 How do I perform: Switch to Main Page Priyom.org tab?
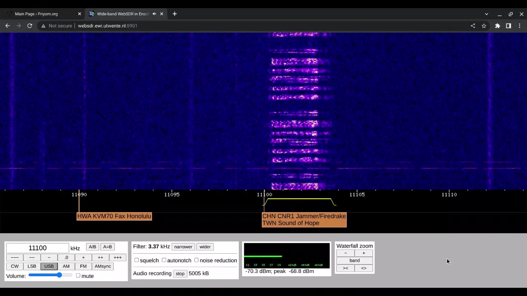click(43, 14)
